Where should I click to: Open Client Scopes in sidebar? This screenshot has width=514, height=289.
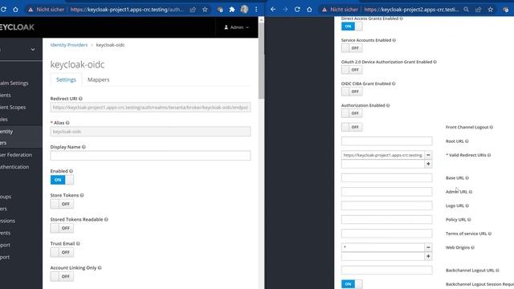pos(13,108)
